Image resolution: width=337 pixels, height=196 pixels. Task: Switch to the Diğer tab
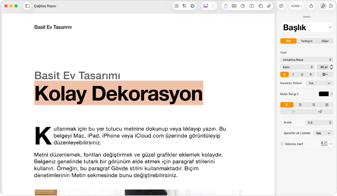(x=325, y=41)
